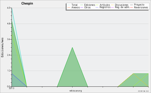
Task: Click the orange Anexos line swatch
Action: coord(69,7)
